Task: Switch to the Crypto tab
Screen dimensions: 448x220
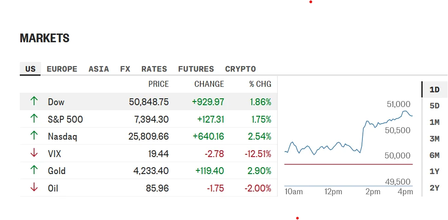Action: click(x=240, y=69)
